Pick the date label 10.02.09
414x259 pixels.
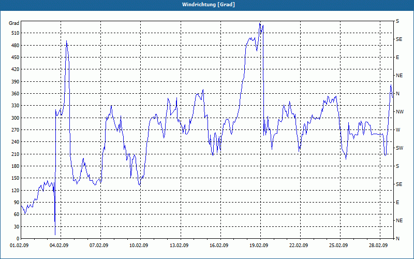[139, 246]
